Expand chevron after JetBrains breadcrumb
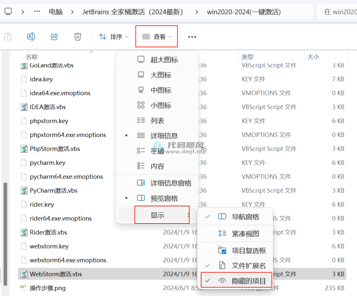Image resolution: width=357 pixels, height=296 pixels. 197,12
